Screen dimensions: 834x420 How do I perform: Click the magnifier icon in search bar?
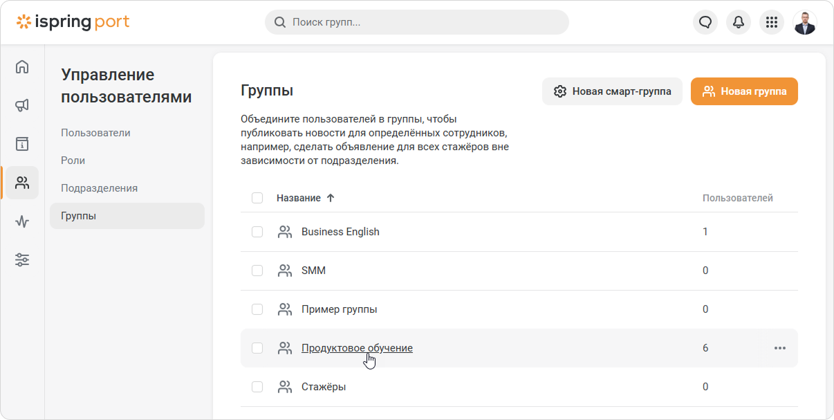280,22
